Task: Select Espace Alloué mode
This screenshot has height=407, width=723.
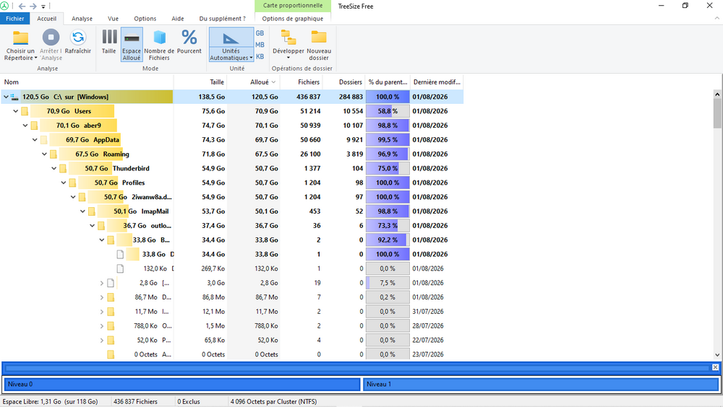Action: pos(132,44)
